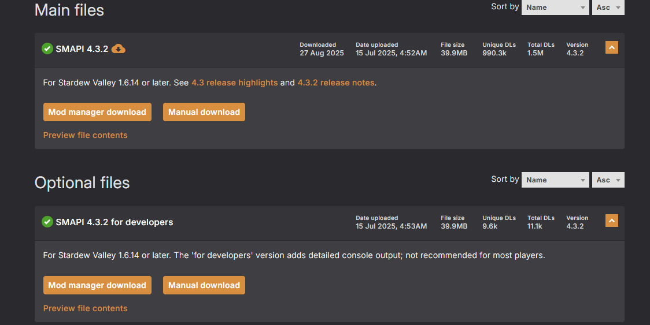Open the 4.3.2 release notes link
Viewport: 650px width, 325px height.
tap(336, 83)
